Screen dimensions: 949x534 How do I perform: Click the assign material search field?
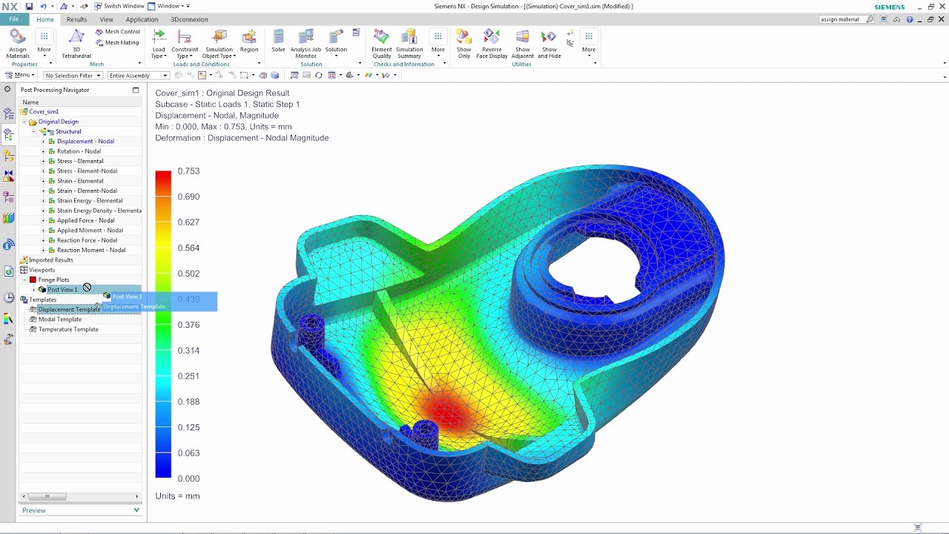pyautogui.click(x=843, y=19)
